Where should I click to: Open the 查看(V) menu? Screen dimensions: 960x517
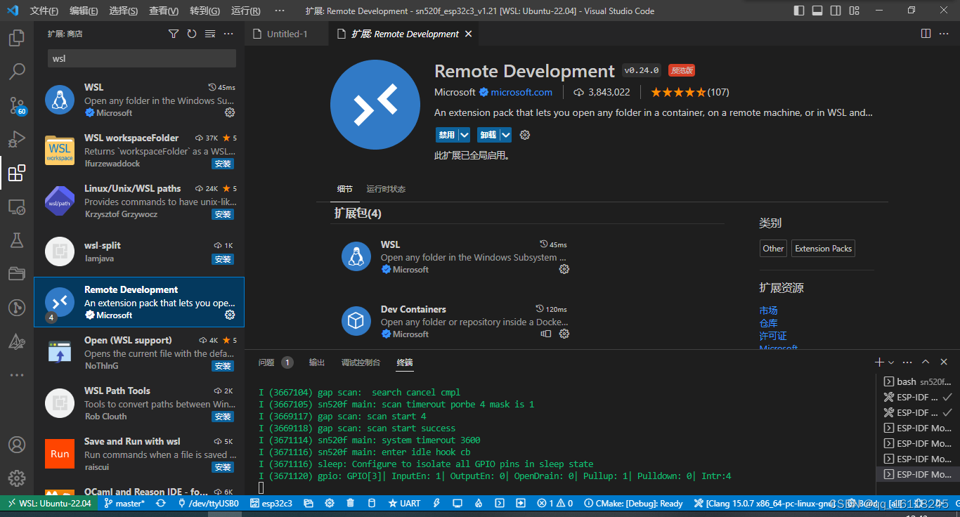point(164,11)
